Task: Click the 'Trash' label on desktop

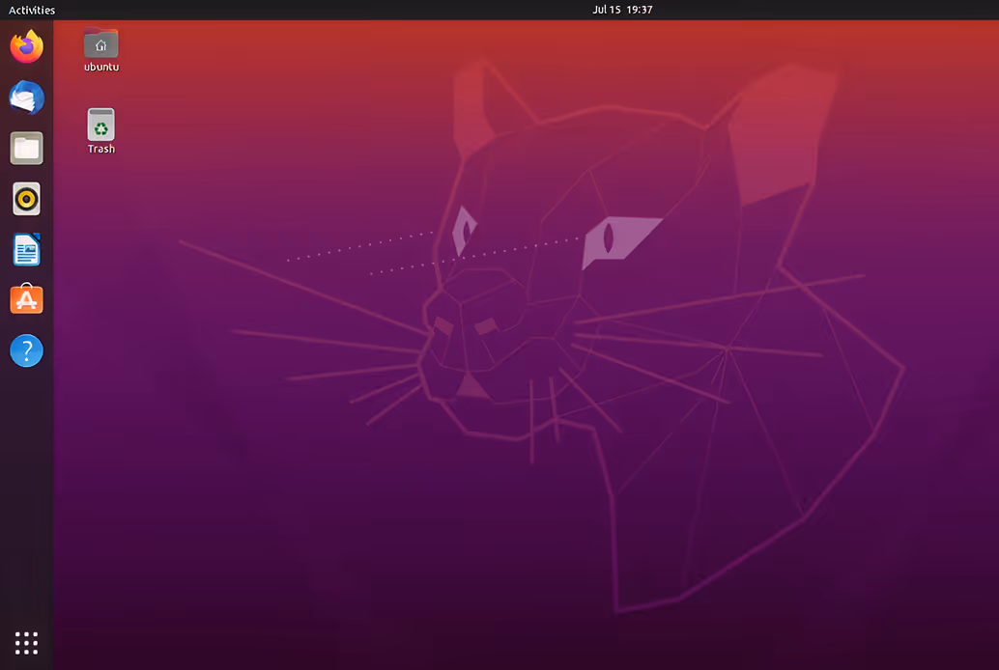Action: tap(101, 149)
